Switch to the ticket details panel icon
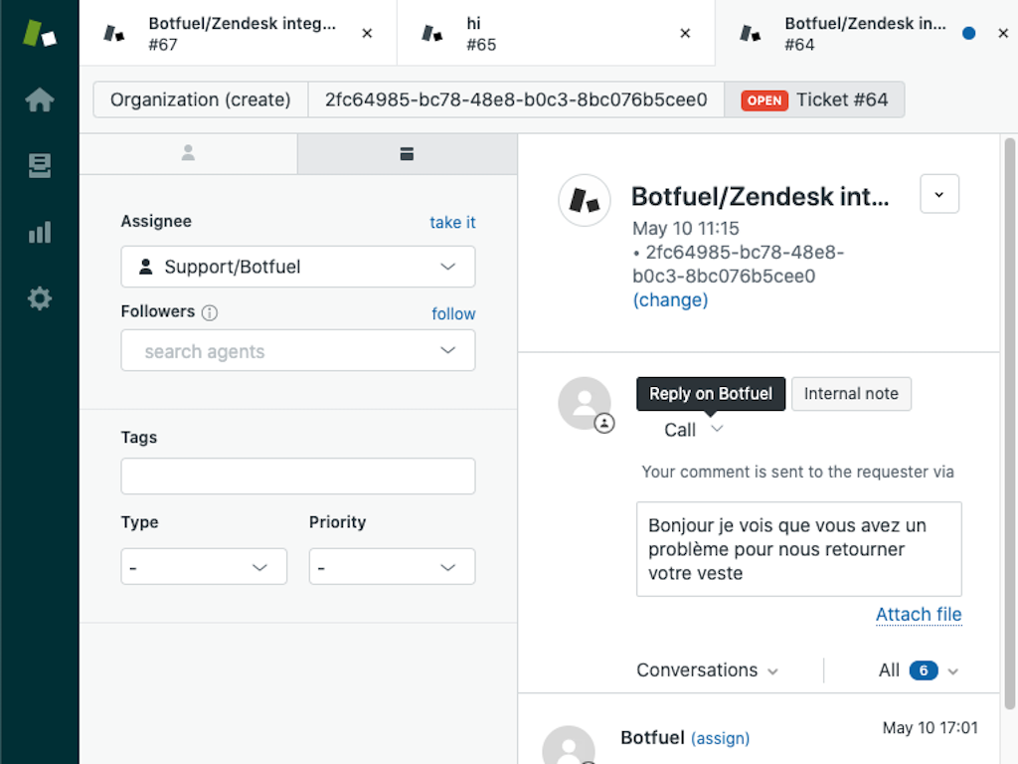Screen dimensions: 1018x764 click(x=407, y=153)
